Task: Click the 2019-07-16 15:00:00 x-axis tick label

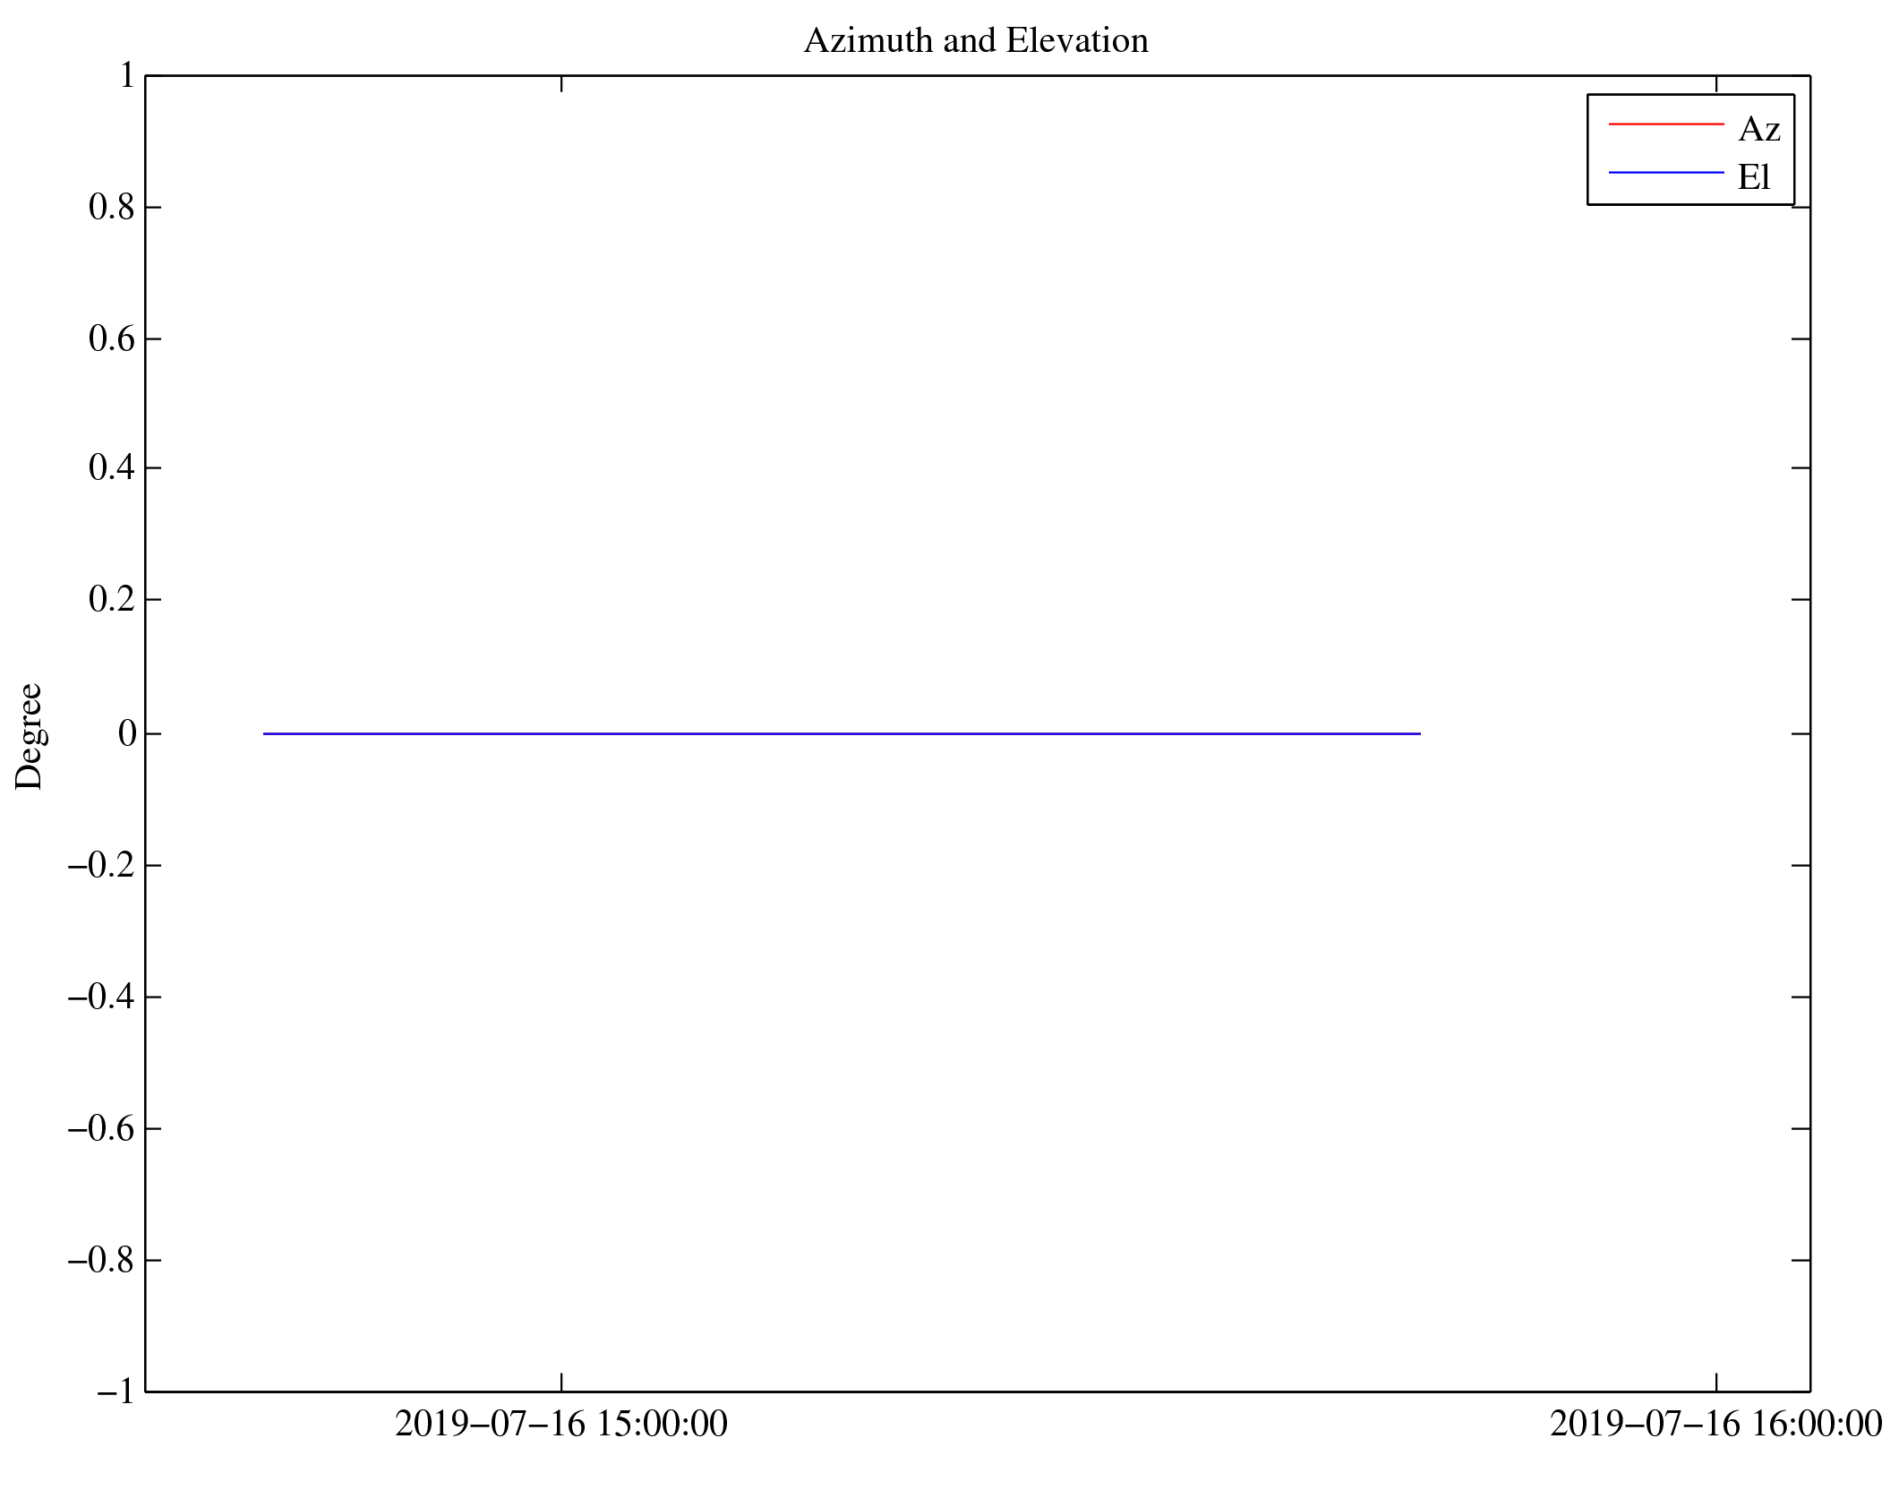Action: click(x=561, y=1424)
